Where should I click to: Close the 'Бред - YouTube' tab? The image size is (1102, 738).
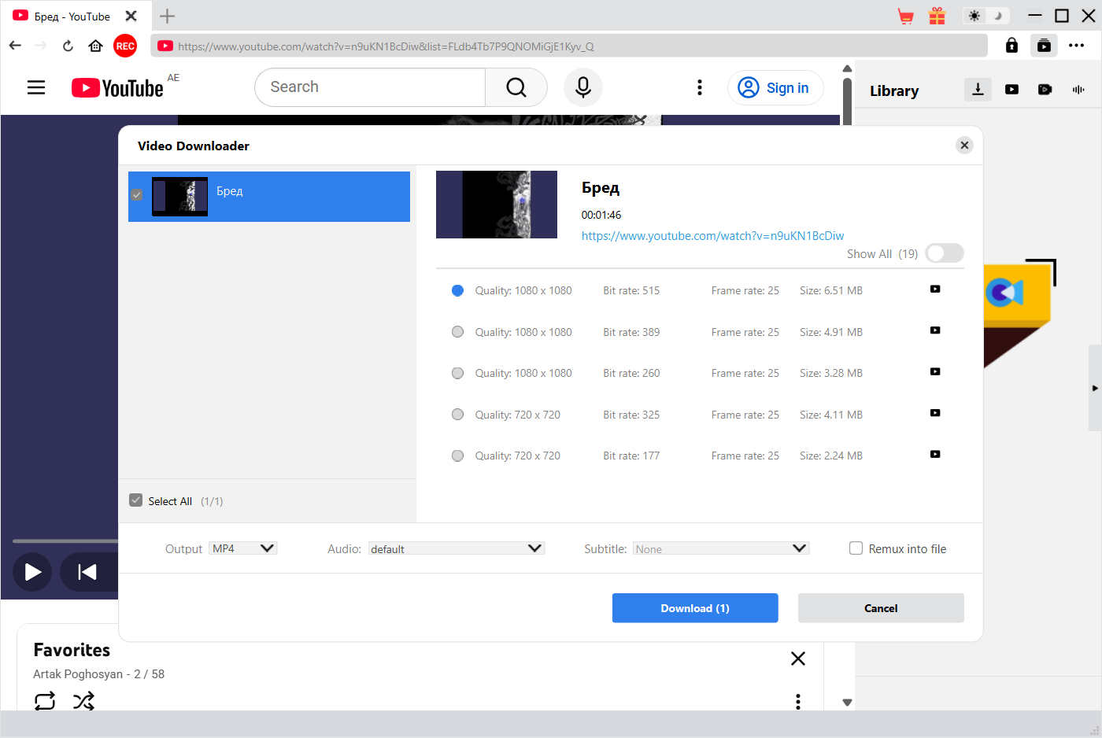pyautogui.click(x=131, y=16)
